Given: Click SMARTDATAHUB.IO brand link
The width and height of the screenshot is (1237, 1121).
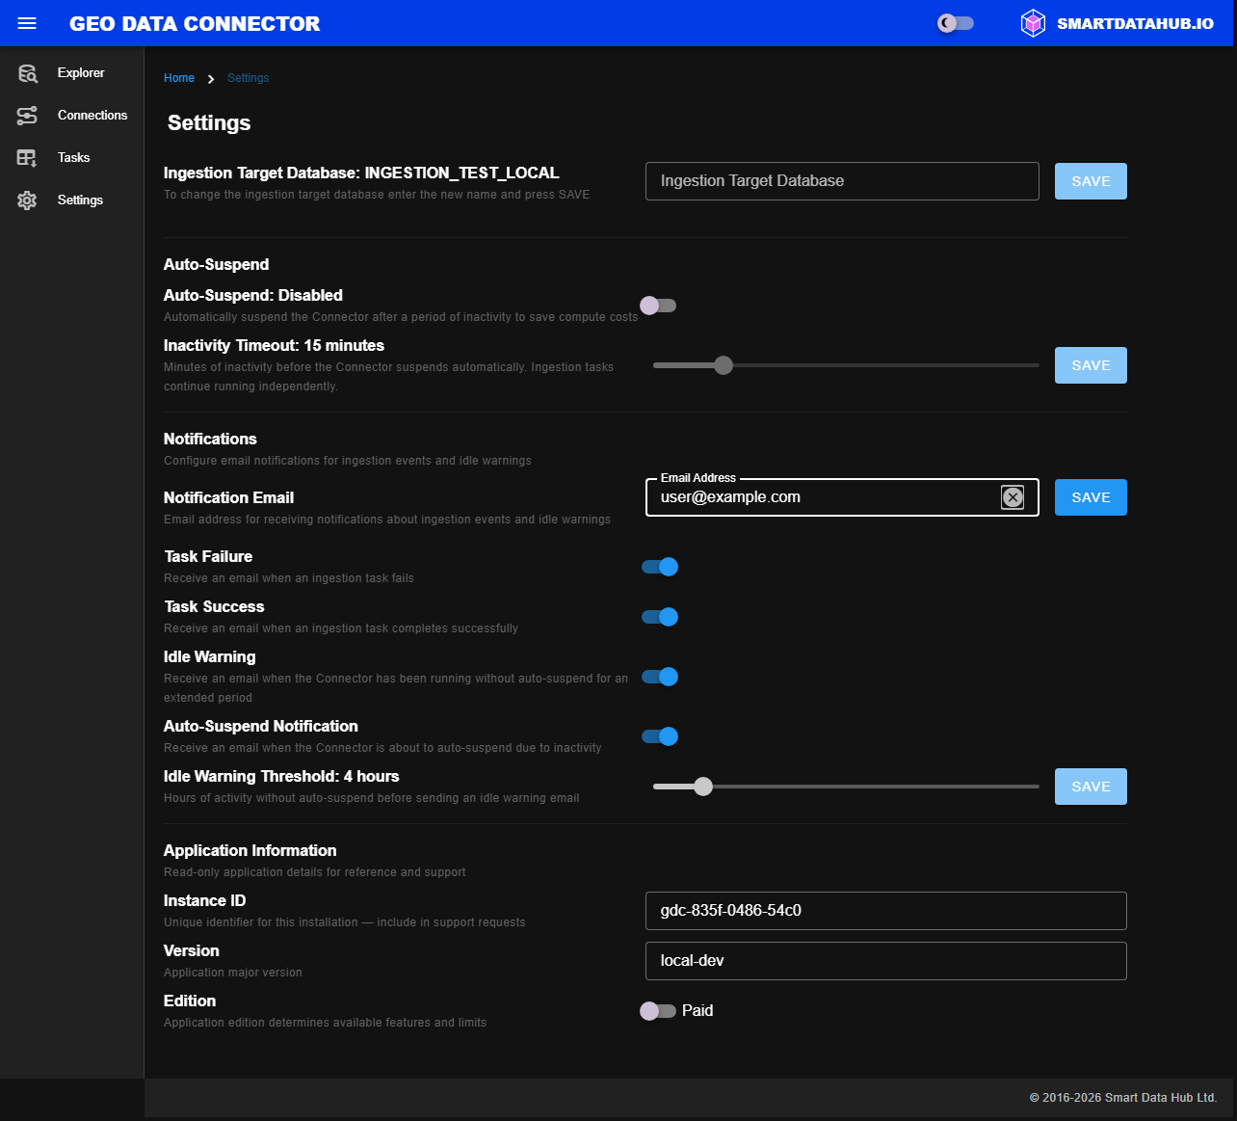Looking at the screenshot, I should (x=1135, y=24).
